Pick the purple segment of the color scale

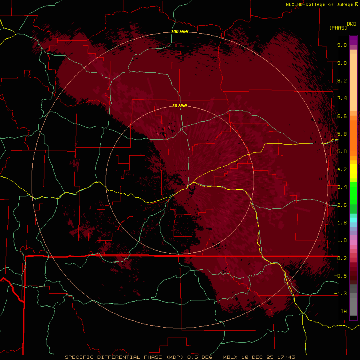(x=353, y=40)
